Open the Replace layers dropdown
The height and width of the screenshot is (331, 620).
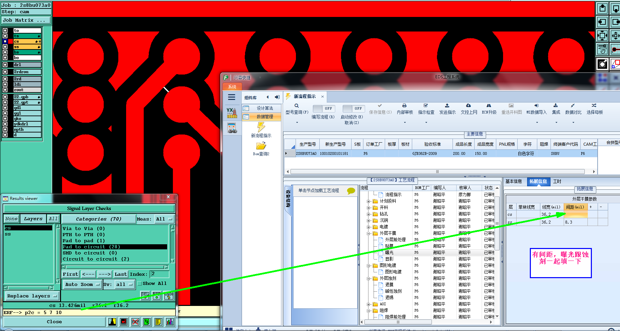pyautogui.click(x=32, y=296)
